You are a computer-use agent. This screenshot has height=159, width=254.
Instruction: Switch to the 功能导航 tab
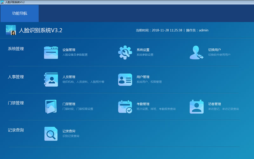tap(20, 13)
